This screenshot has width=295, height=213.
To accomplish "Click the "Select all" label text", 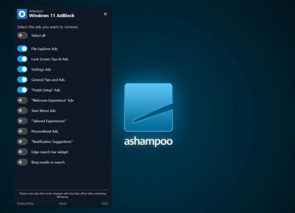I will pyautogui.click(x=38, y=35).
